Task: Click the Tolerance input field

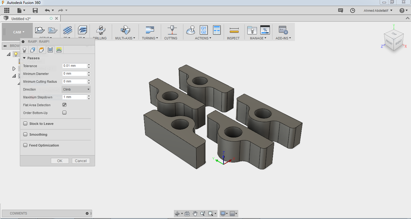Action: click(x=75, y=66)
